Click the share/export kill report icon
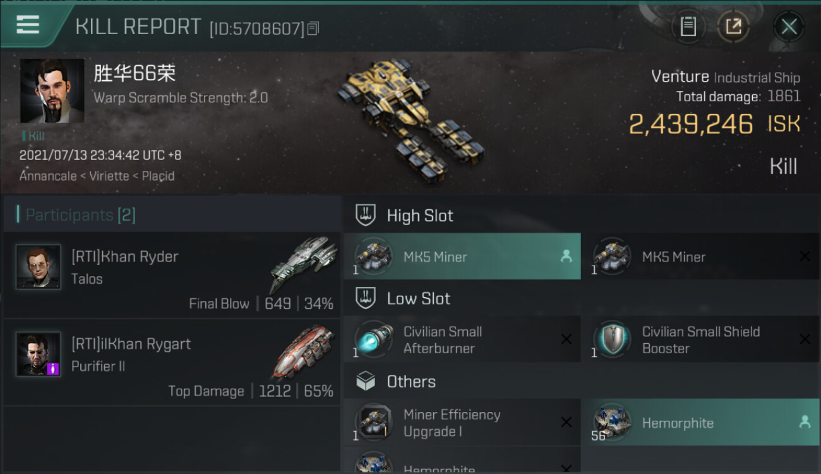This screenshot has width=821, height=474. (733, 27)
